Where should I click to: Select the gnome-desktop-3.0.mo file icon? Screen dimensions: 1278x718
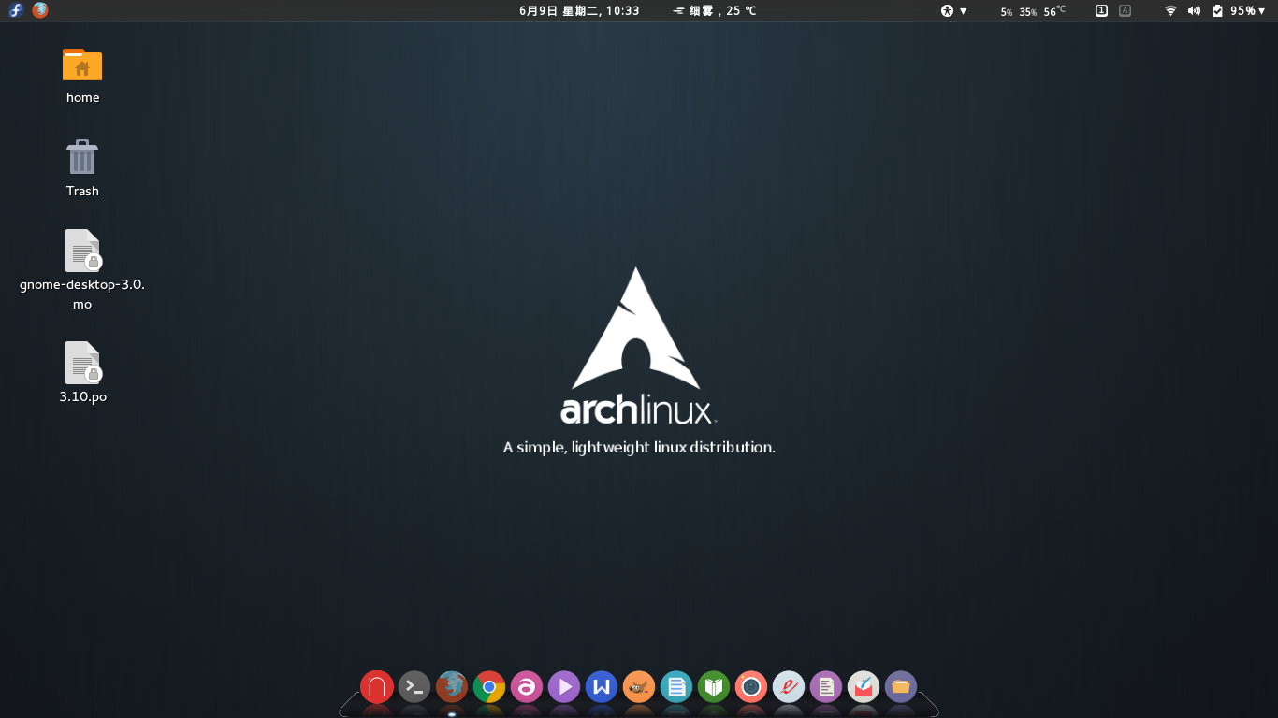(x=82, y=251)
